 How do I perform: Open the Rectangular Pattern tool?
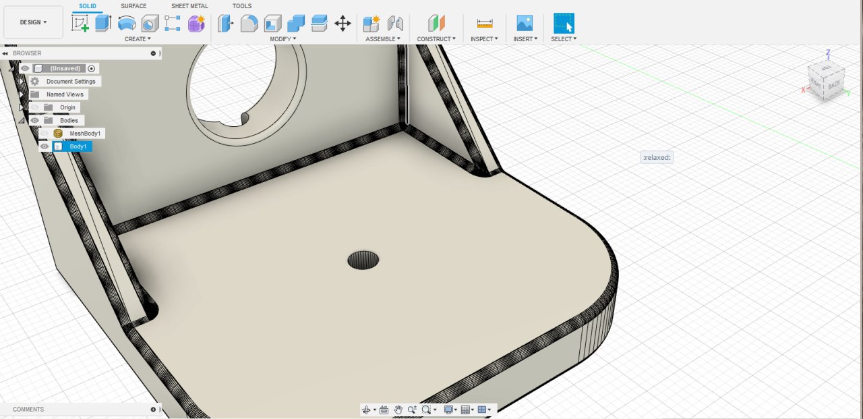click(173, 24)
